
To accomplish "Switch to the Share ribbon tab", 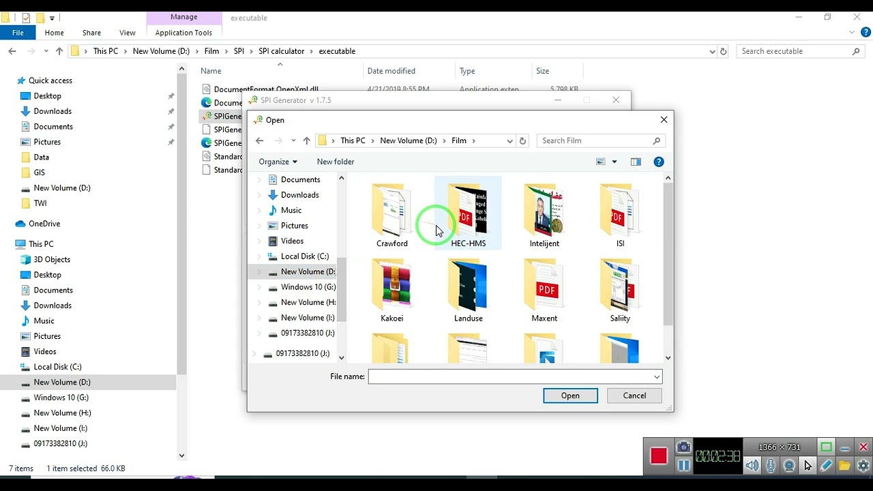I will [91, 33].
